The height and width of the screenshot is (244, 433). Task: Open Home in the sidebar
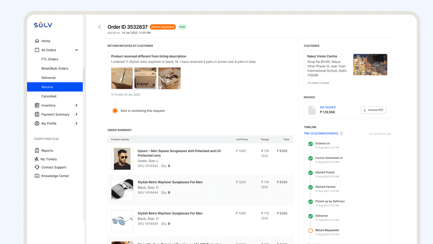pos(46,41)
